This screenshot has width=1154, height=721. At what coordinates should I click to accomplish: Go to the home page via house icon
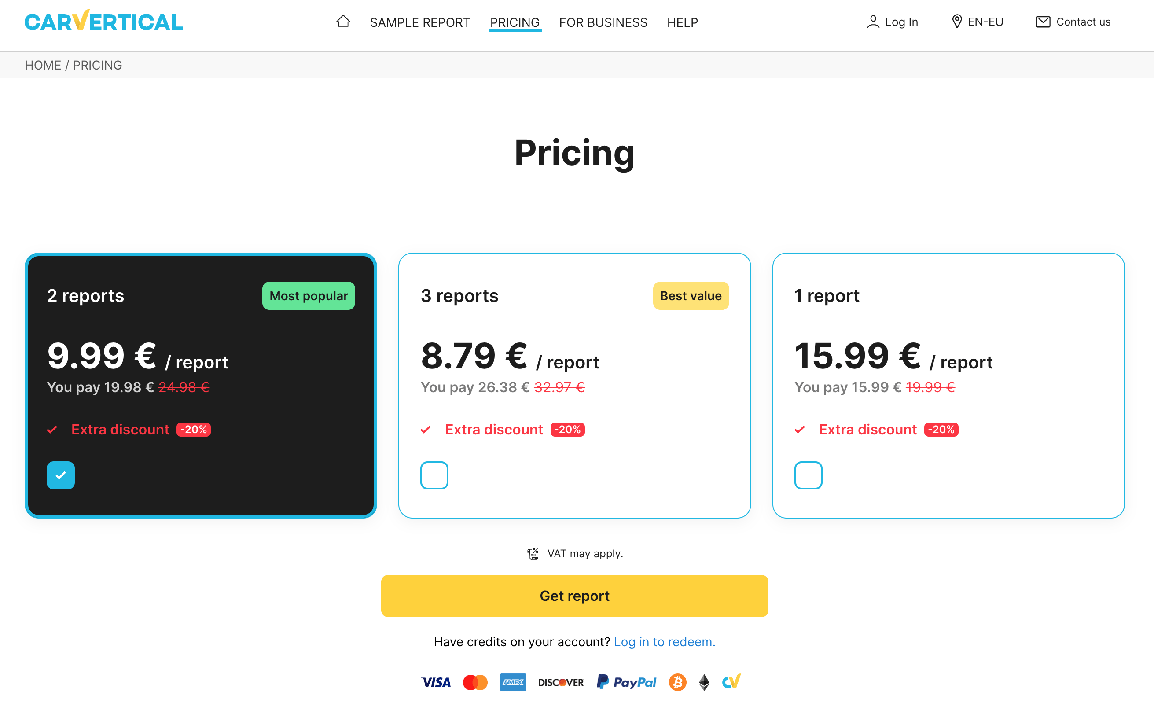[x=343, y=21]
